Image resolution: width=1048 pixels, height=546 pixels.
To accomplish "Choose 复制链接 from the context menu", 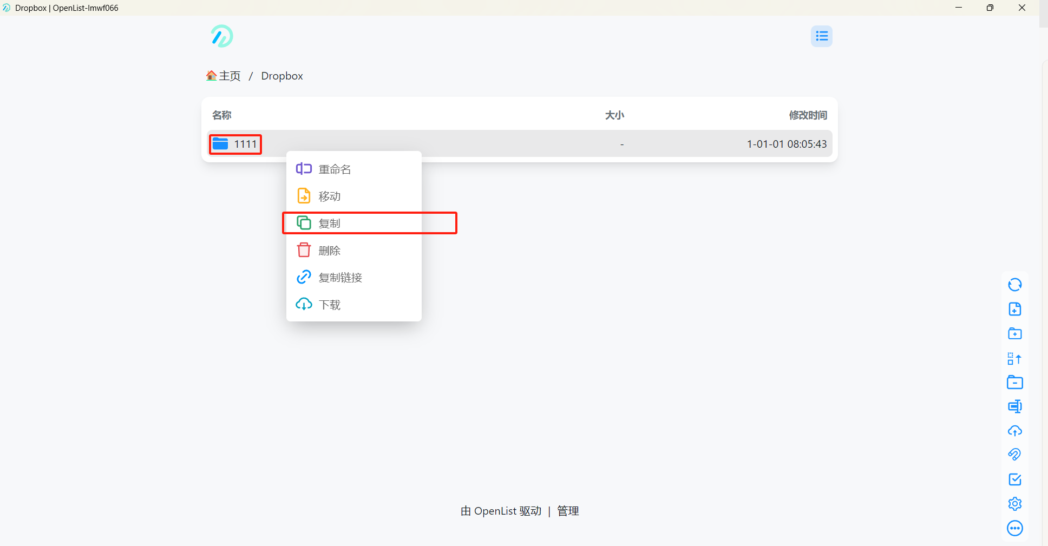I will (354, 278).
